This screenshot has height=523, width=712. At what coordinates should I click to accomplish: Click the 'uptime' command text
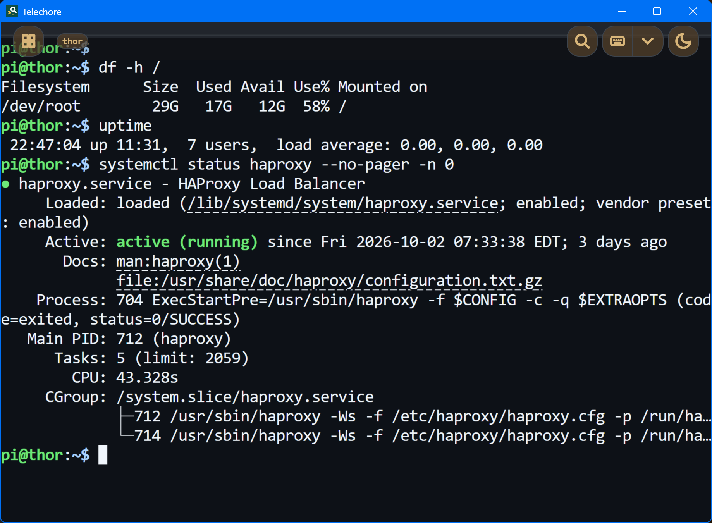coord(125,126)
